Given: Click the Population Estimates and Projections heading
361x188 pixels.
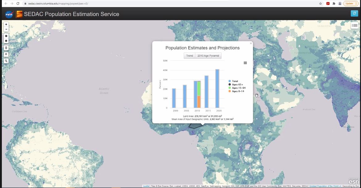Looking at the screenshot, I should point(202,48).
